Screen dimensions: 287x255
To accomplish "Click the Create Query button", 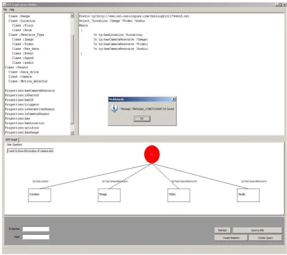I will click(x=265, y=238).
